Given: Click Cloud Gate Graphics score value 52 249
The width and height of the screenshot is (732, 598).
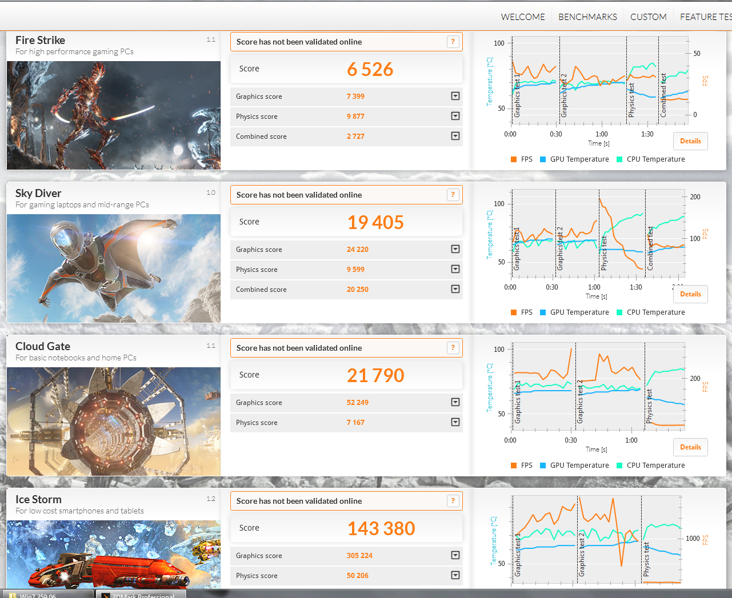Looking at the screenshot, I should pos(358,402).
